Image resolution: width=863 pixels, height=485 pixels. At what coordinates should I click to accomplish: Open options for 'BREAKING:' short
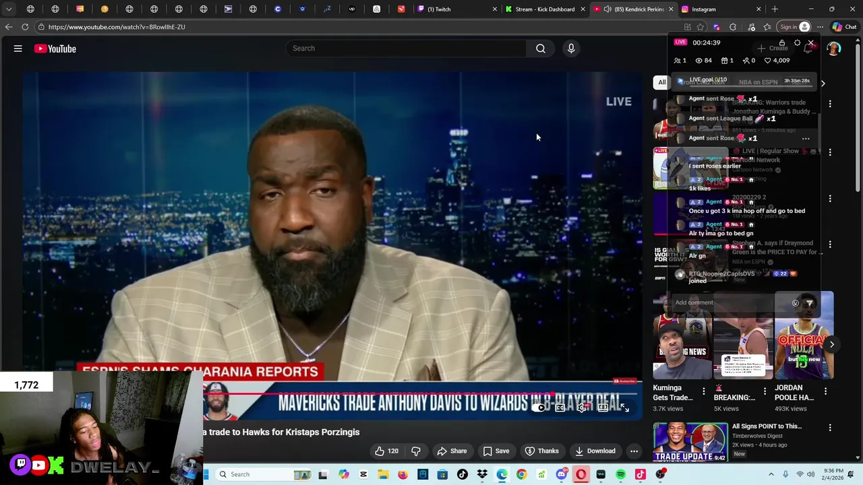(x=765, y=391)
